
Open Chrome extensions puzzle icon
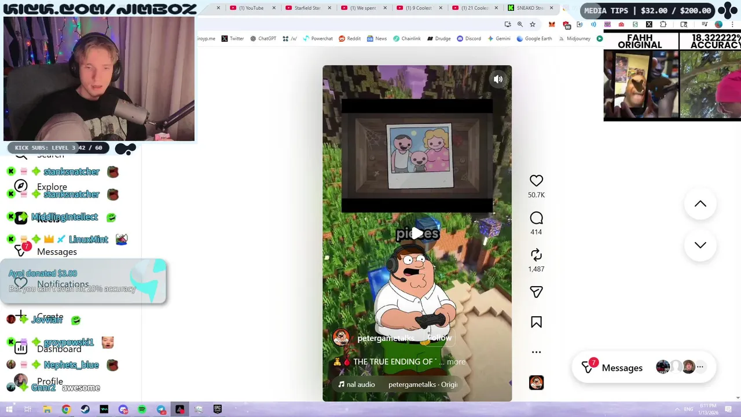663,24
